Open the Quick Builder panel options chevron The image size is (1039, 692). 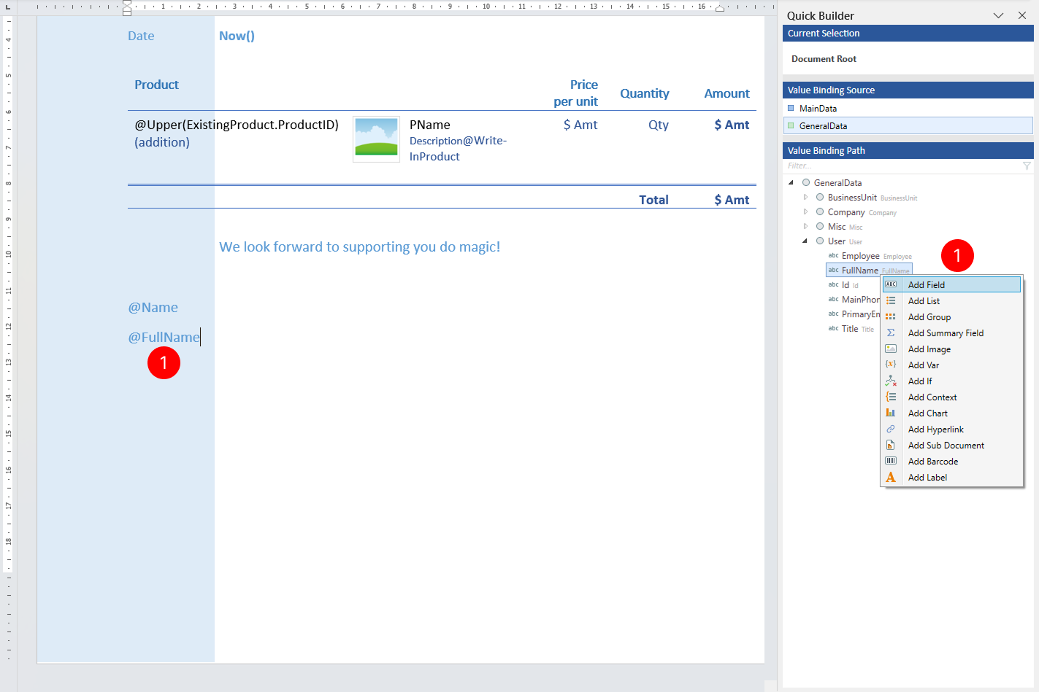point(998,15)
